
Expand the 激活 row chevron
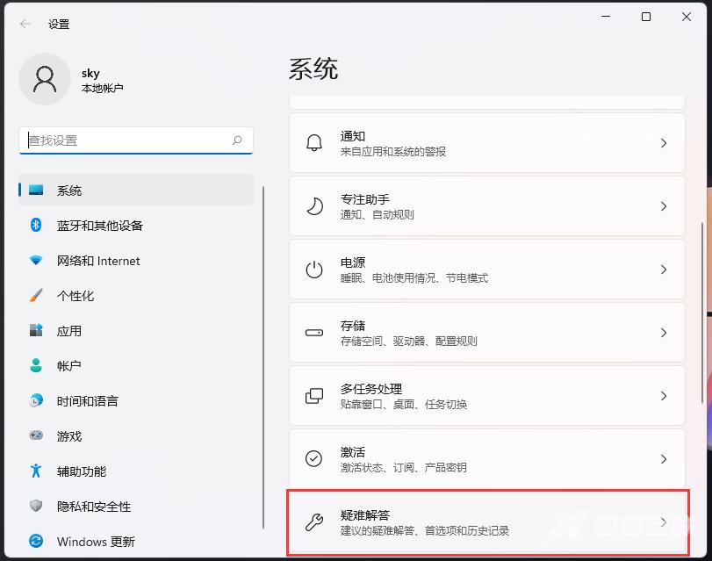pyautogui.click(x=665, y=459)
